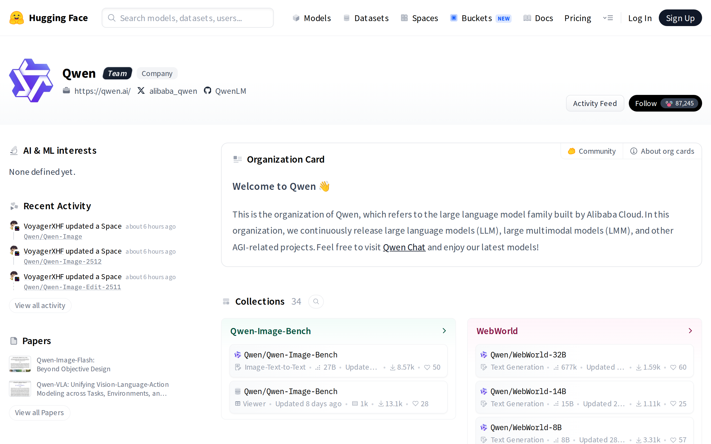Focus the search models, datasets, users field
The image size is (711, 444).
[188, 18]
